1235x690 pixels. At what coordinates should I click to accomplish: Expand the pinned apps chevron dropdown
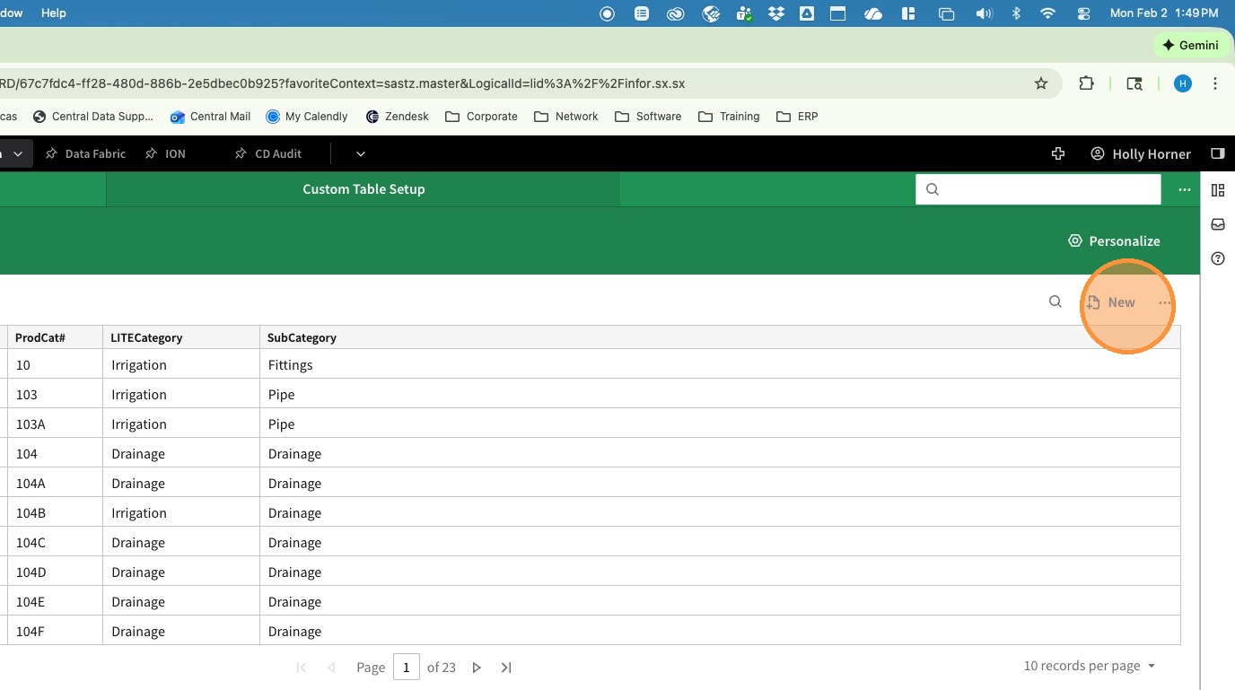361,153
